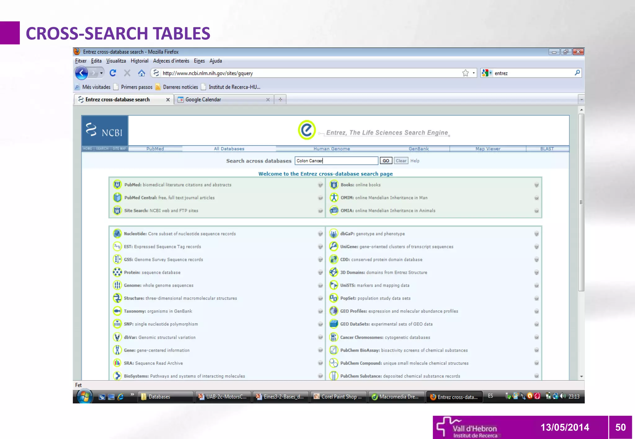This screenshot has width=635, height=439.
Task: Open the Databases taskbar item
Action: tap(166, 397)
